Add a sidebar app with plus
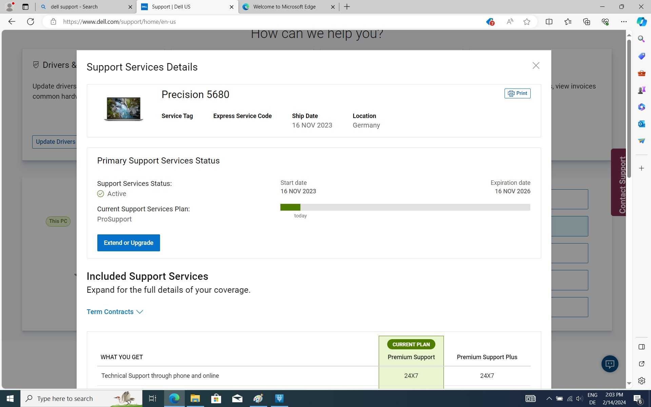 tap(642, 168)
